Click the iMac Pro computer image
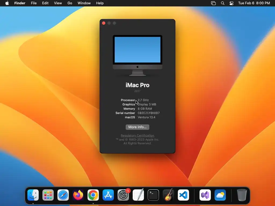275x206 pixels. pos(137,56)
